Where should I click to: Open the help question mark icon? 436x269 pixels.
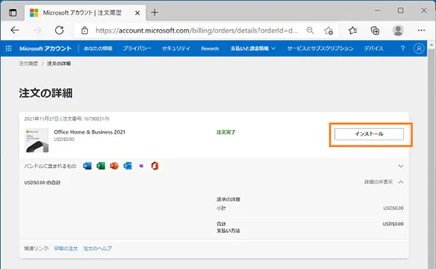[x=403, y=49]
